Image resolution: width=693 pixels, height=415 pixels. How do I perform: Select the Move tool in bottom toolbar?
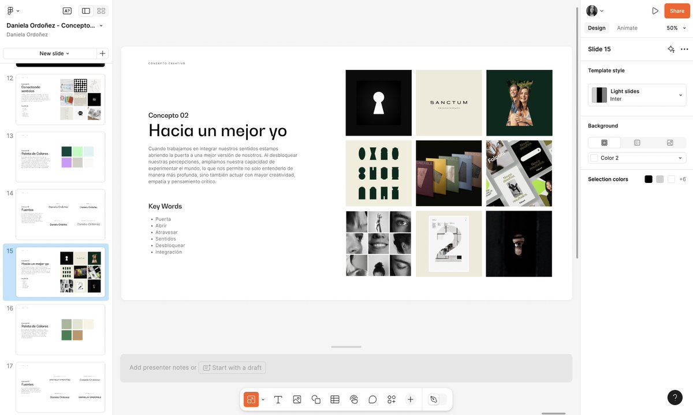pyautogui.click(x=251, y=399)
